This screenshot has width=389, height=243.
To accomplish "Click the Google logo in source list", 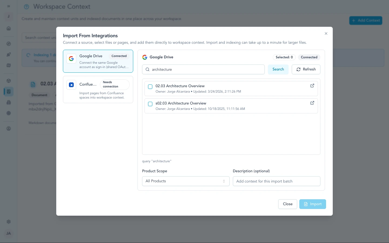I will [x=71, y=59].
